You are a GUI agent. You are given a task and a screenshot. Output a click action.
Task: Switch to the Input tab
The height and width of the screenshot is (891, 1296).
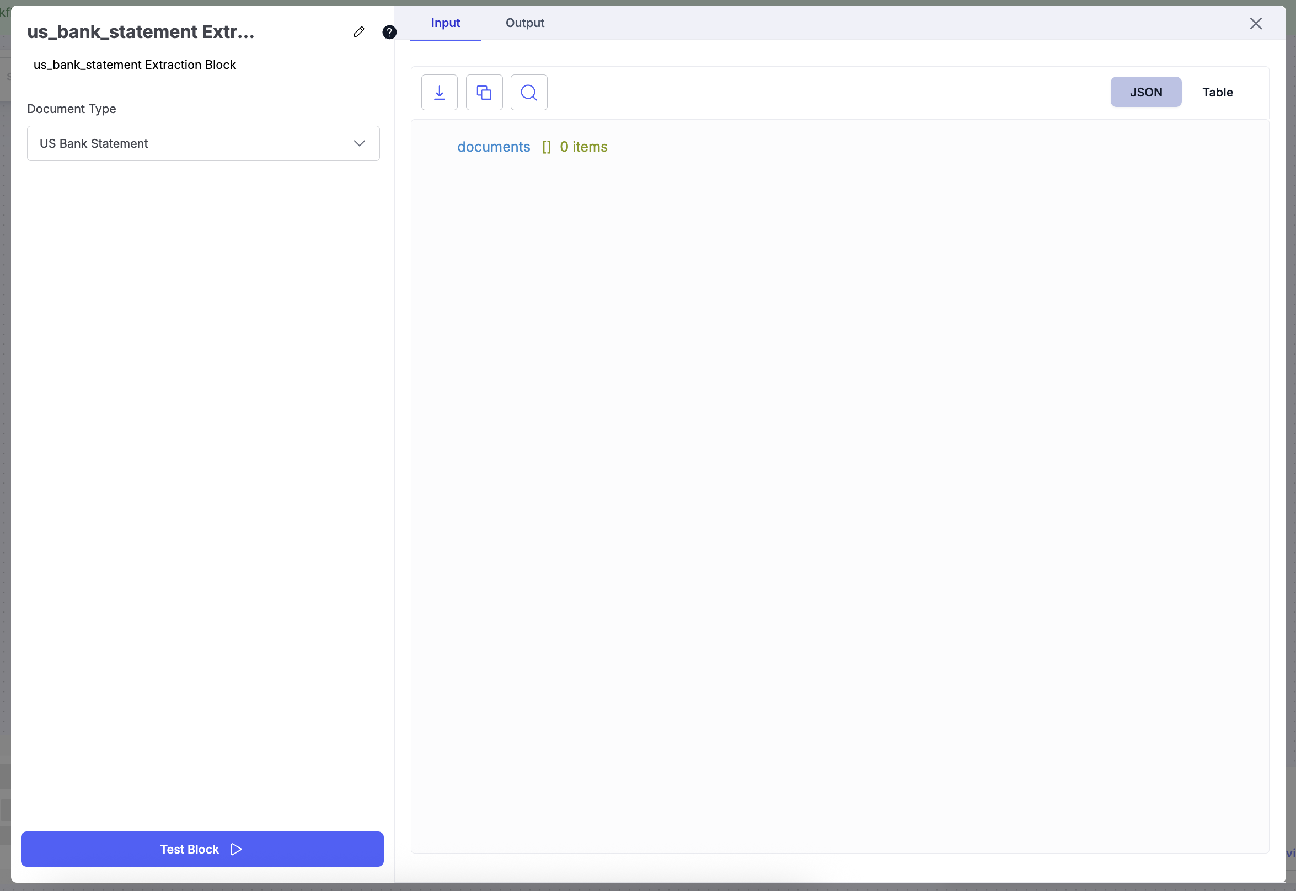pyautogui.click(x=446, y=23)
